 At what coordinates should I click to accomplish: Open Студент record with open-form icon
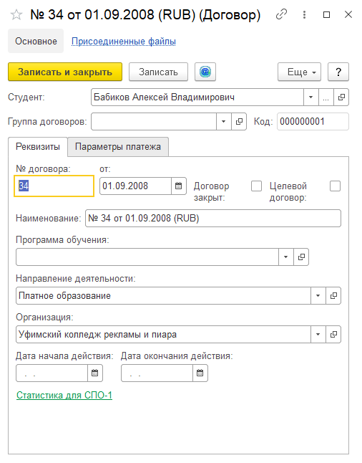[x=341, y=97]
